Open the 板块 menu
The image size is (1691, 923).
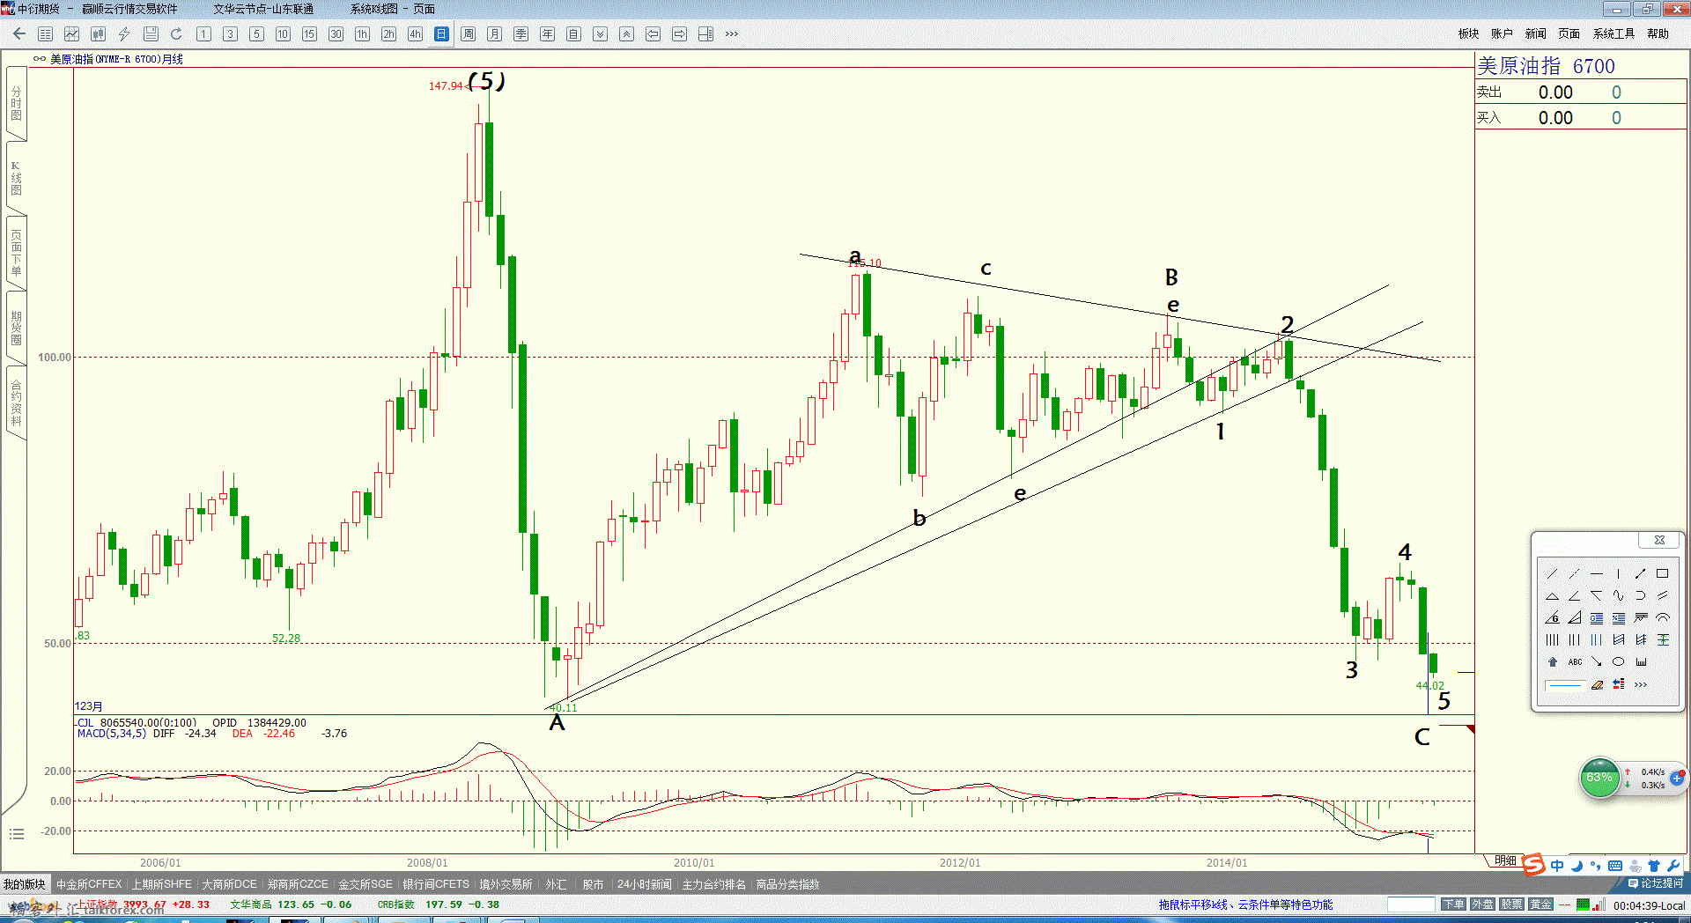1468,33
